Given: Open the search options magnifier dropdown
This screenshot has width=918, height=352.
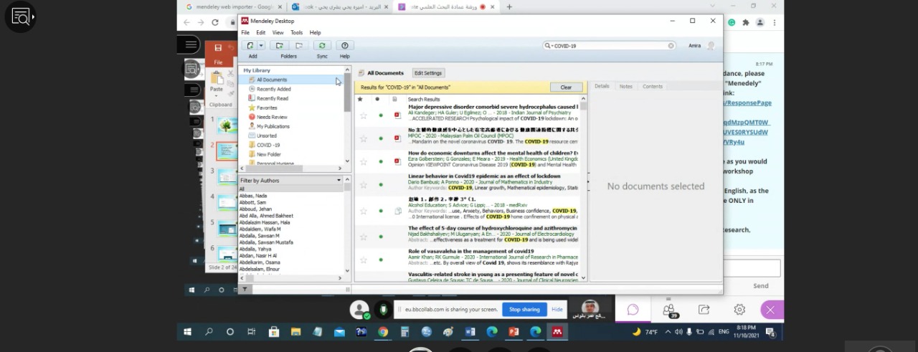Looking at the screenshot, I should [549, 46].
